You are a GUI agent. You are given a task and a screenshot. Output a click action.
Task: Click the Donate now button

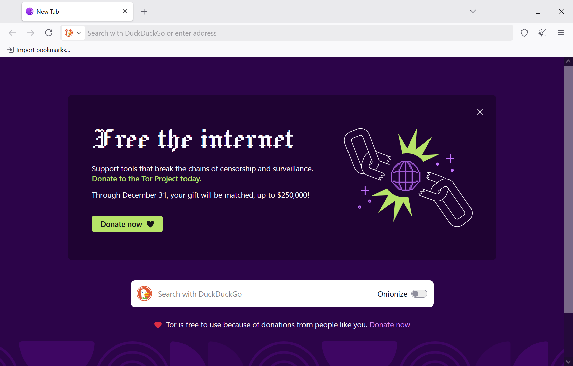[x=127, y=223]
